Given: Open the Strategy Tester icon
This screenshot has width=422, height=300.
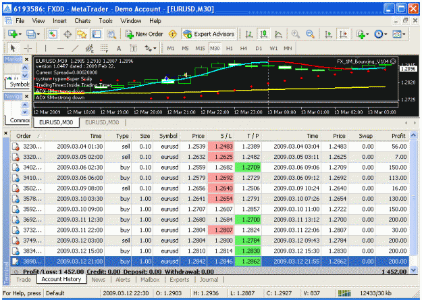Looking at the screenshot, I should (x=111, y=34).
